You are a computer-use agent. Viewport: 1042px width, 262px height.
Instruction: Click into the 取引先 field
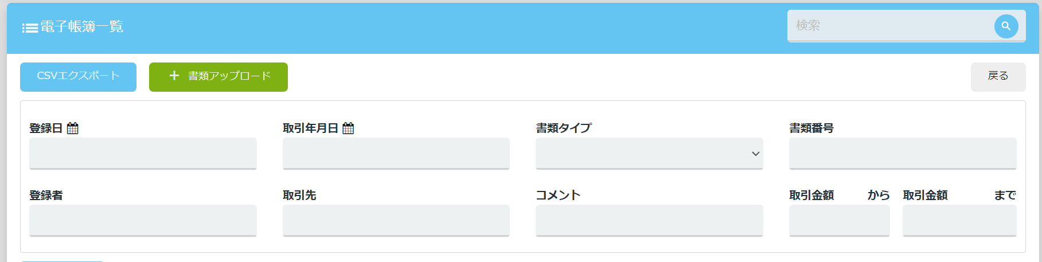(396, 221)
